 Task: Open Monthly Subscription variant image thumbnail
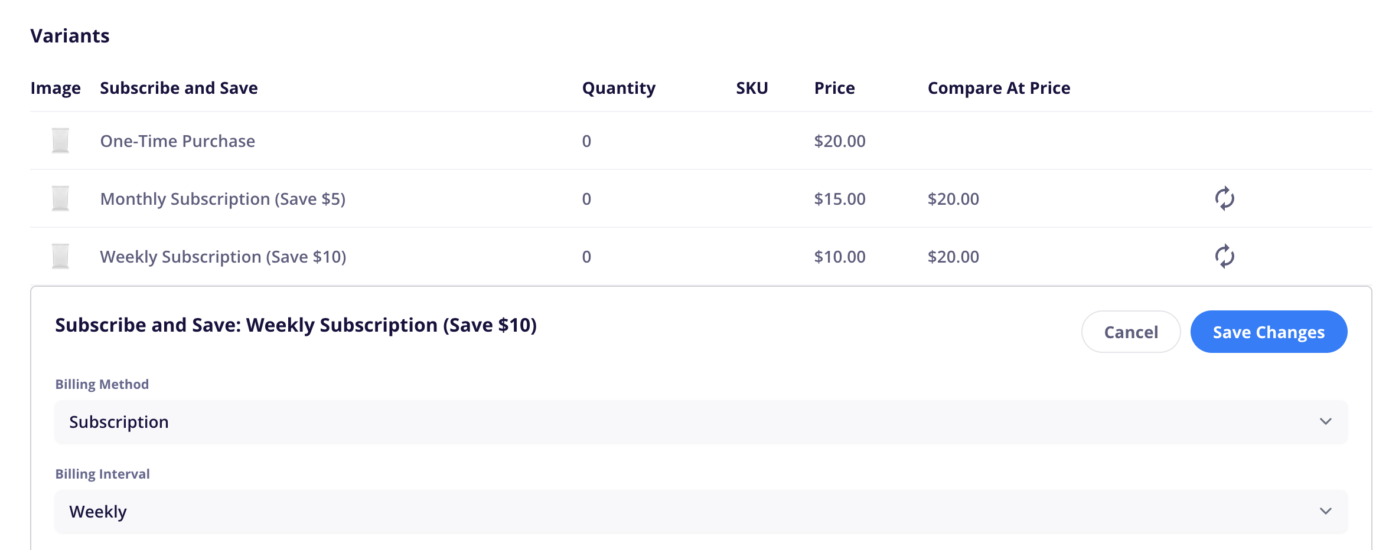[60, 198]
